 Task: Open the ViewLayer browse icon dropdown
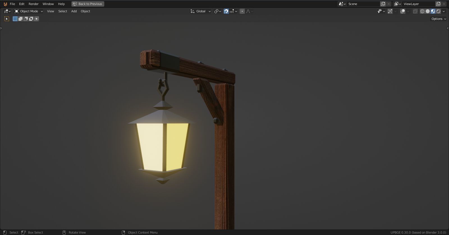tap(398, 4)
